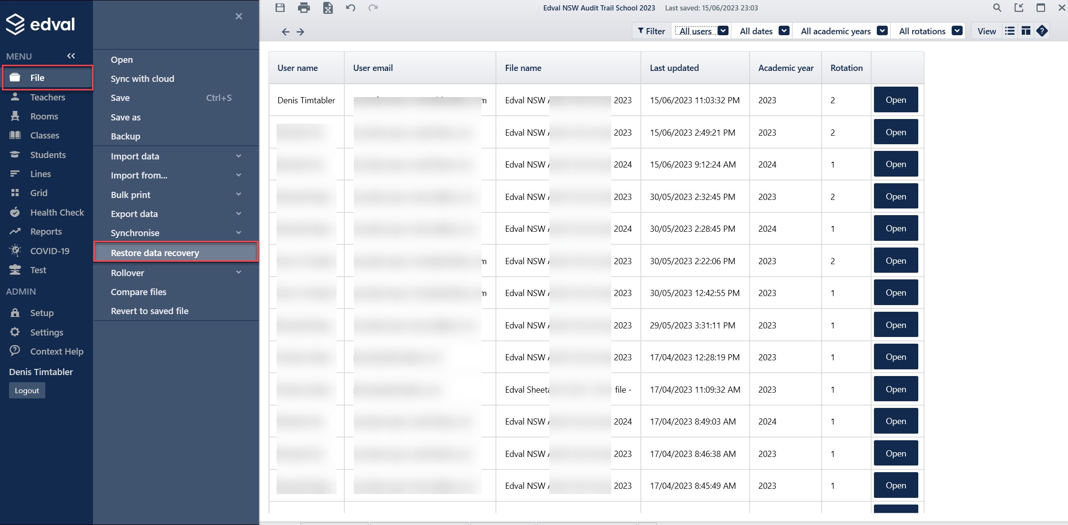Screen dimensions: 1068x525
Task: Expand the Import from... submenu
Action: [x=176, y=175]
